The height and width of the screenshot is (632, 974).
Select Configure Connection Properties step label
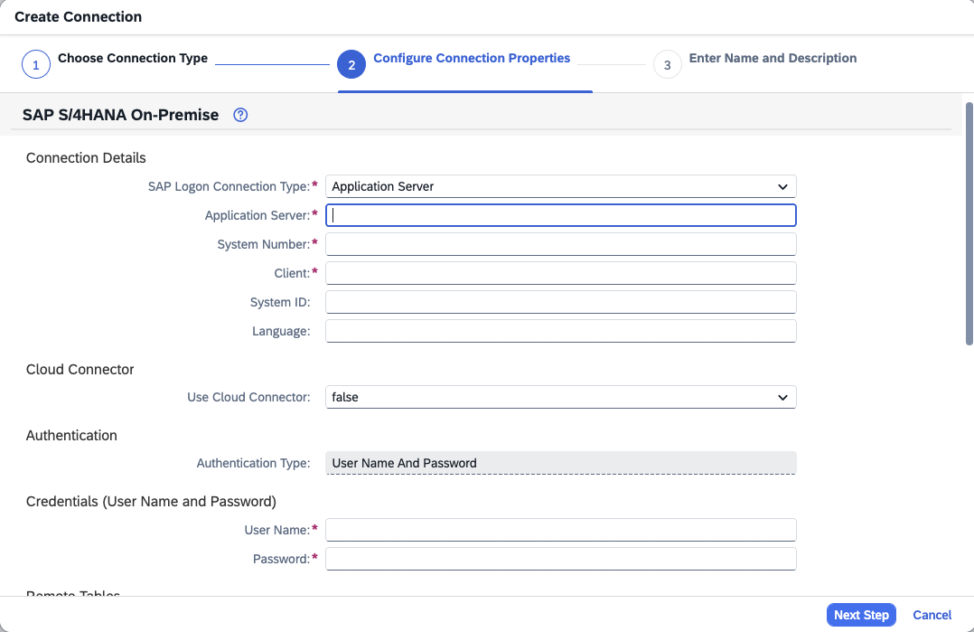[472, 59]
